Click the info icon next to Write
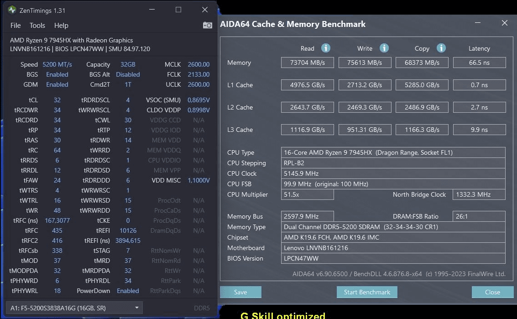 pos(384,48)
